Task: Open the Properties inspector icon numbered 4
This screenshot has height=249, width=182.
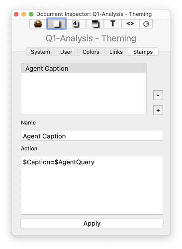Action: tap(76, 24)
